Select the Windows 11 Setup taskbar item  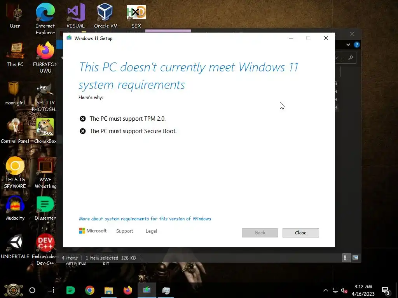click(147, 290)
